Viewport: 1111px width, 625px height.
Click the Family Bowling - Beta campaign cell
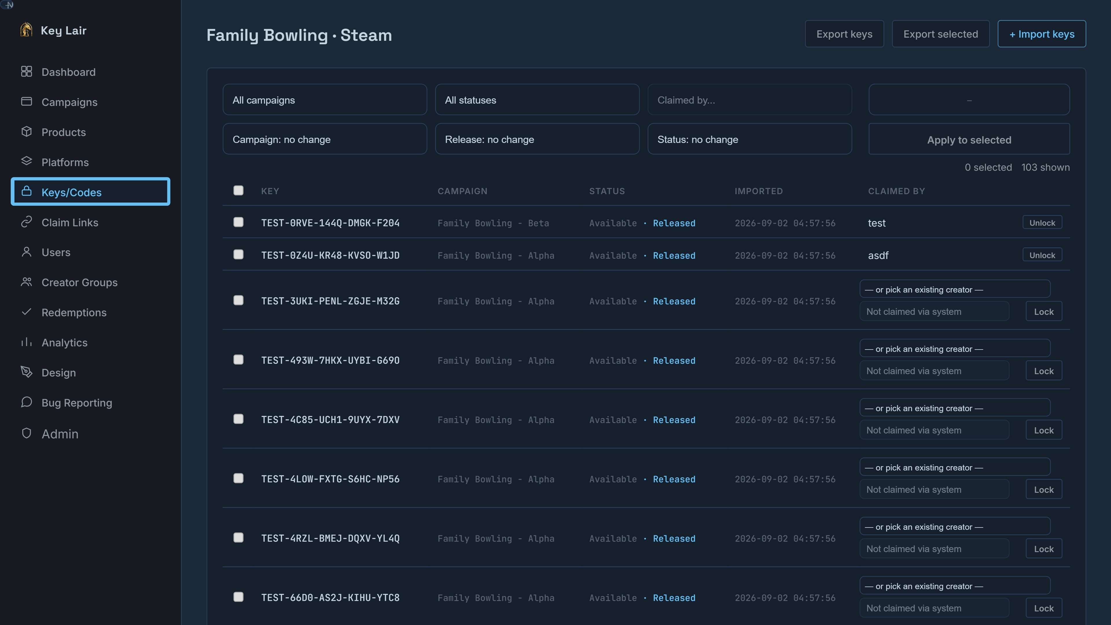(493, 223)
